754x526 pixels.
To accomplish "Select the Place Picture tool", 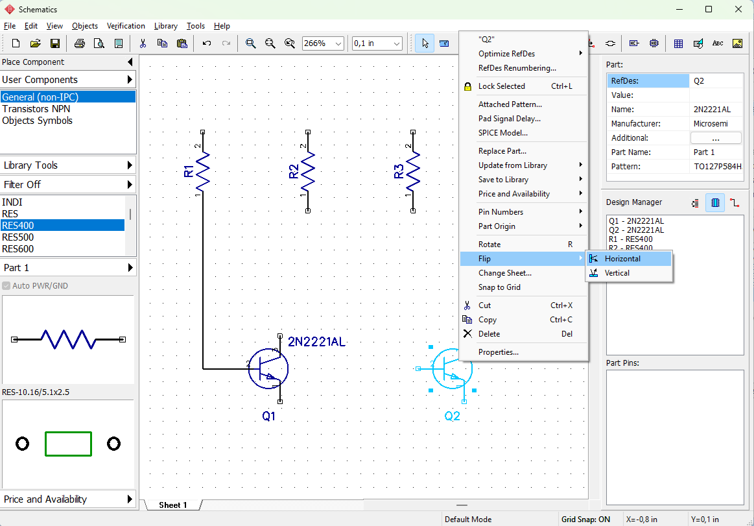I will [737, 43].
